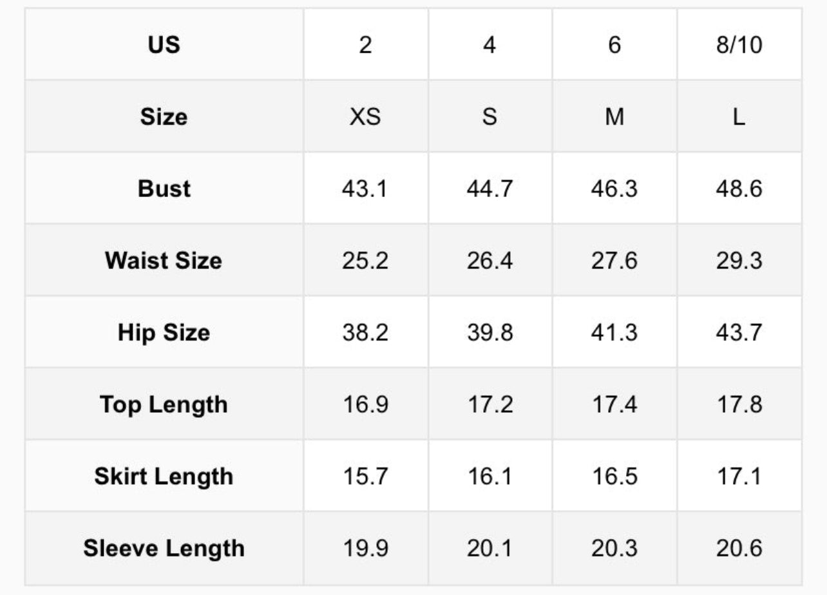Select the "Waist Size" label cell
The width and height of the screenshot is (827, 595).
pyautogui.click(x=164, y=261)
